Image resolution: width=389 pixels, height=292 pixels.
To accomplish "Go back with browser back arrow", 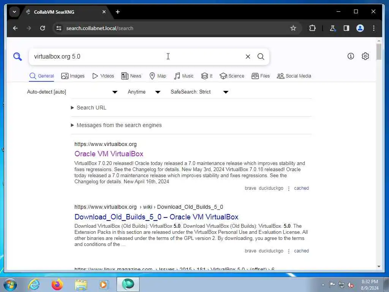I will coord(15,28).
